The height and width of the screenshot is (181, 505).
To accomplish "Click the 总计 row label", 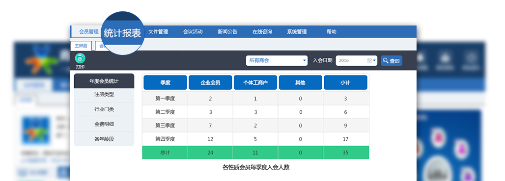I will (x=165, y=153).
